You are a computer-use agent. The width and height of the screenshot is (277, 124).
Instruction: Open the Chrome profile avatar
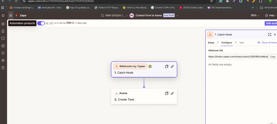[x=270, y=1]
